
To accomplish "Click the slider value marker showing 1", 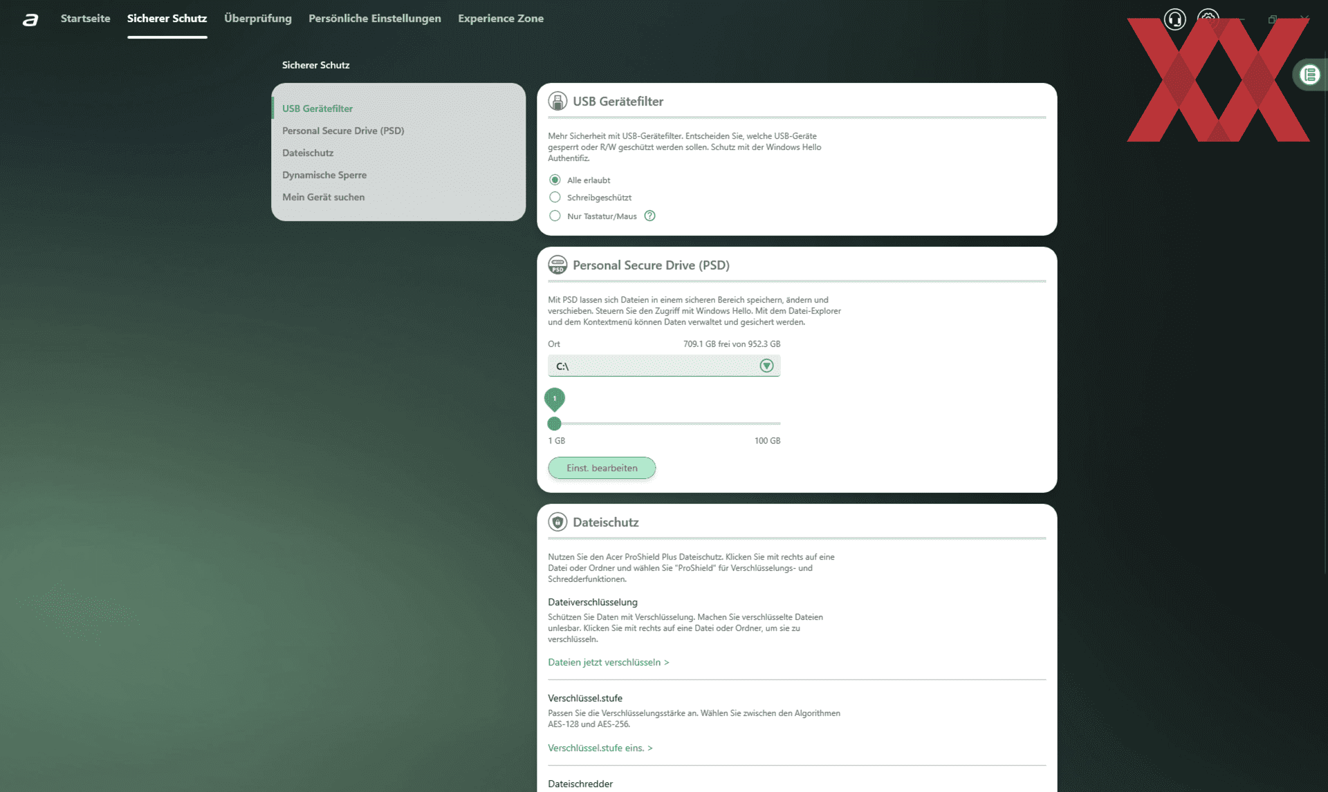I will point(554,399).
